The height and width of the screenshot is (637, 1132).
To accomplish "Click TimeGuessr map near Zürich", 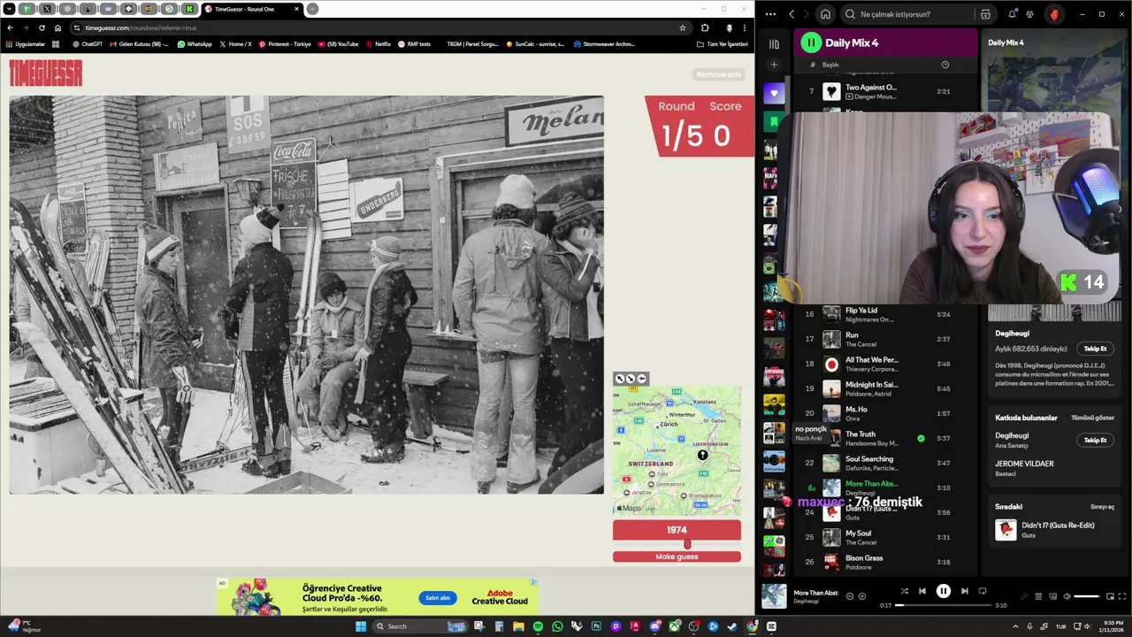I will click(668, 425).
